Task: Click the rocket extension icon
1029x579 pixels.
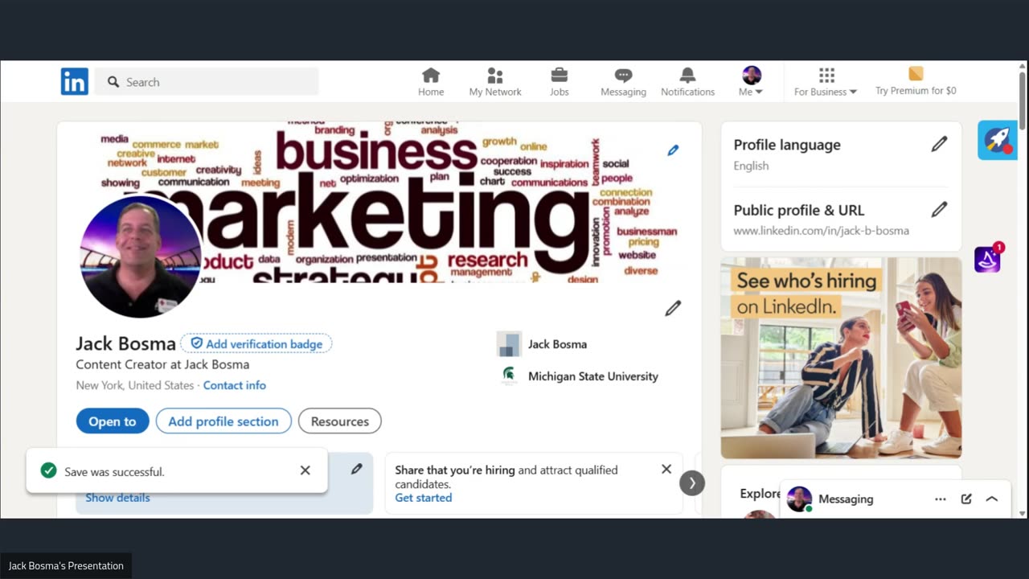Action: 998,140
